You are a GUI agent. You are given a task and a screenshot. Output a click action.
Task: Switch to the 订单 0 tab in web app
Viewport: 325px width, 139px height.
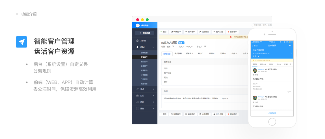pos(223,53)
